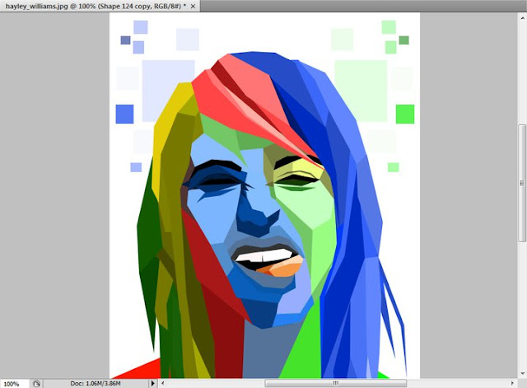
Task: Click the status bar preview icon beside the zoom field
Action: click(36, 383)
